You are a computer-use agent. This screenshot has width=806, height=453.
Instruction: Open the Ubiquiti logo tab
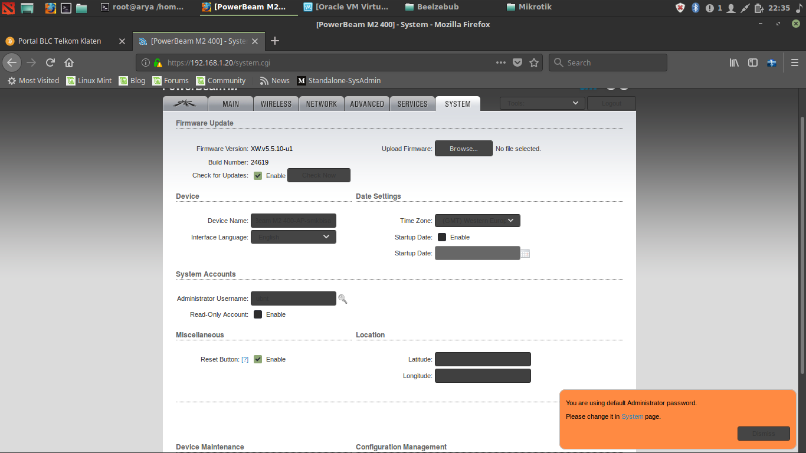coord(185,104)
